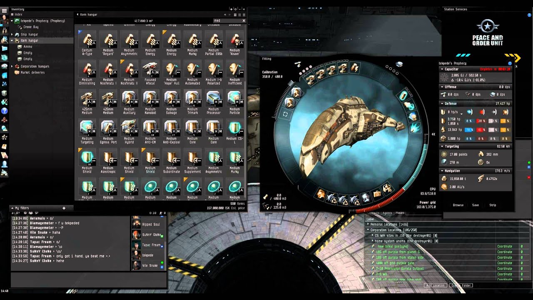
Task: Select the Medium Subordinate item
Action: [172, 162]
